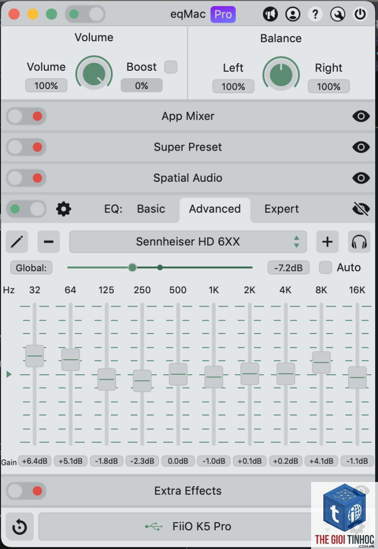378x549 pixels.
Task: Click the plus button to add preset
Action: point(327,242)
